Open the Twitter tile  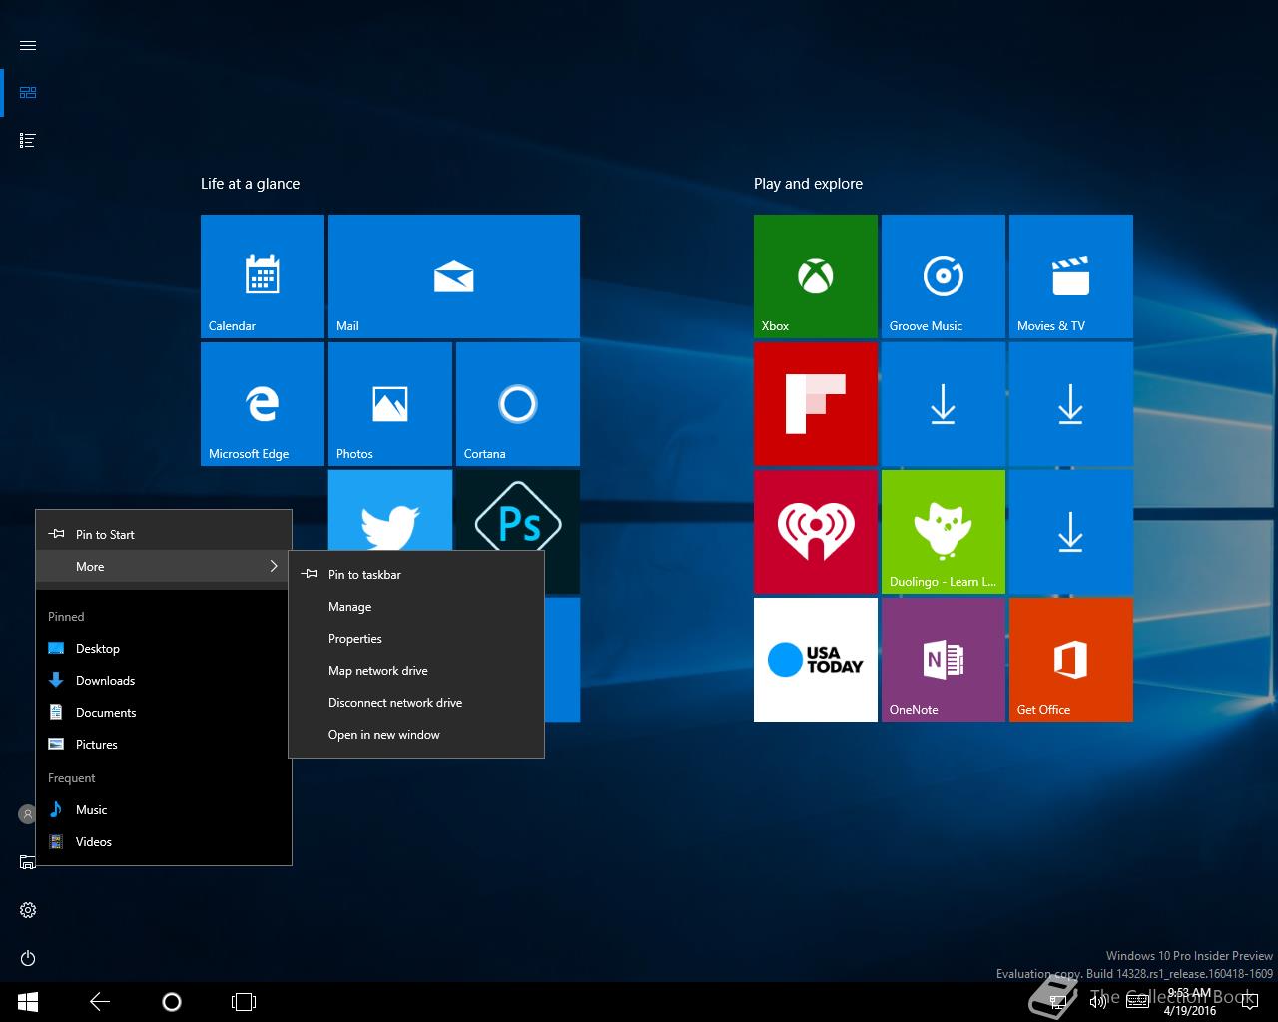click(390, 510)
